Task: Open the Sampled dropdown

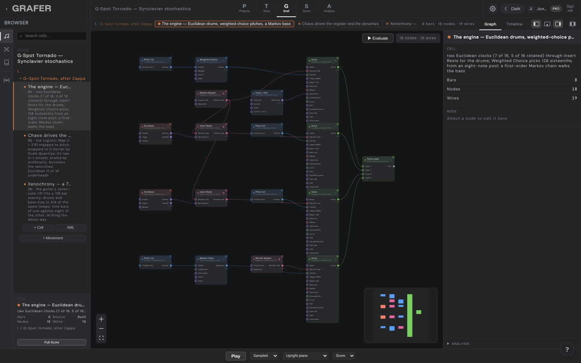Action: click(264, 356)
